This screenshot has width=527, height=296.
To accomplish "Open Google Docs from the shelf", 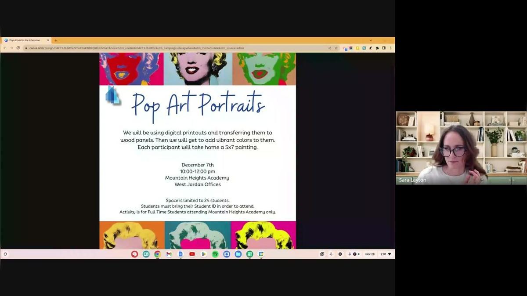I will coord(180,254).
